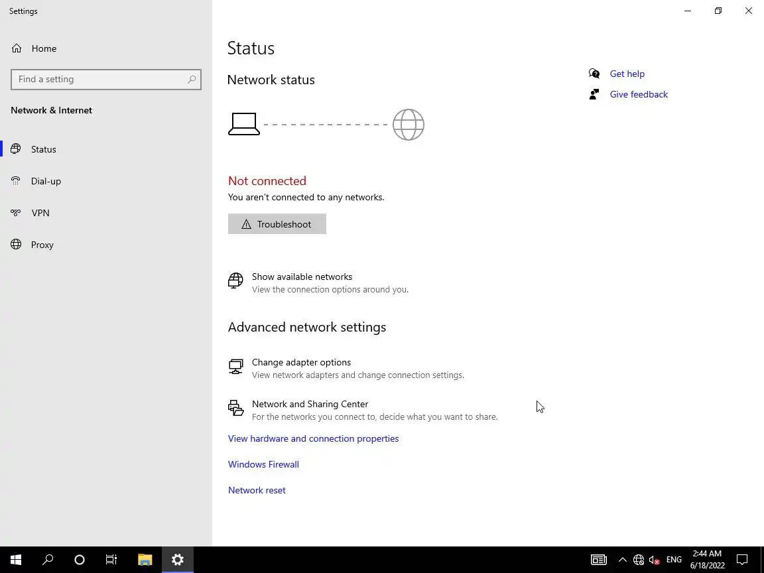Screen dimensions: 764x573
Task: Click the Network and Sharing Center icon
Action: pyautogui.click(x=236, y=408)
